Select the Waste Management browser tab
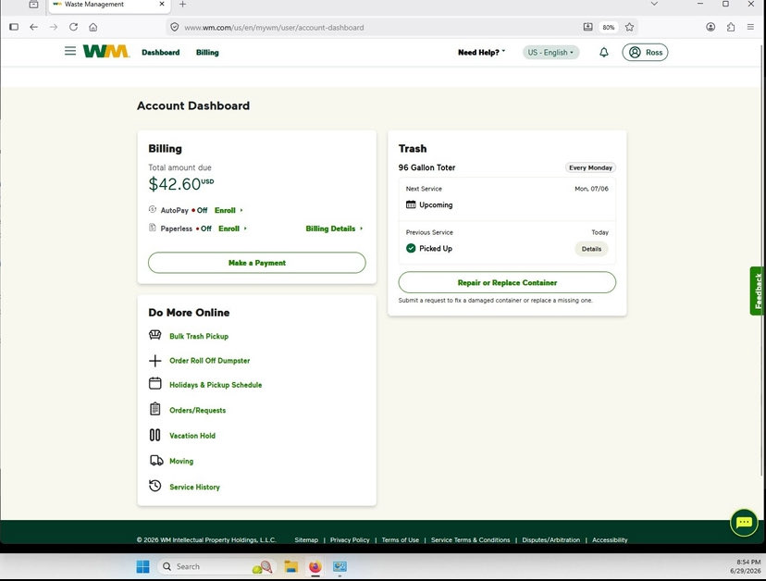The height and width of the screenshot is (581, 766). pos(108,5)
